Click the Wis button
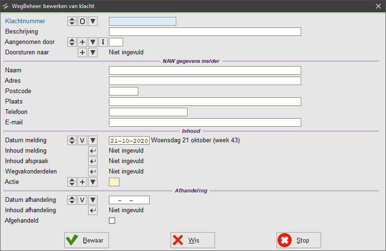Viewport: 386px width, 251px height. pos(193,240)
